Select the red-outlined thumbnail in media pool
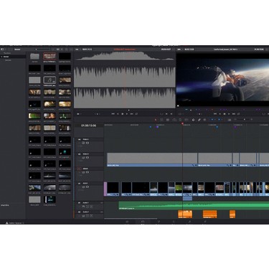The width and height of the screenshot is (269, 269). [x=49, y=57]
